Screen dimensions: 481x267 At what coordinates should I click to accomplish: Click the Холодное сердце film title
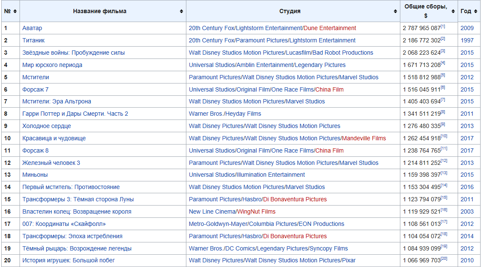(47, 126)
